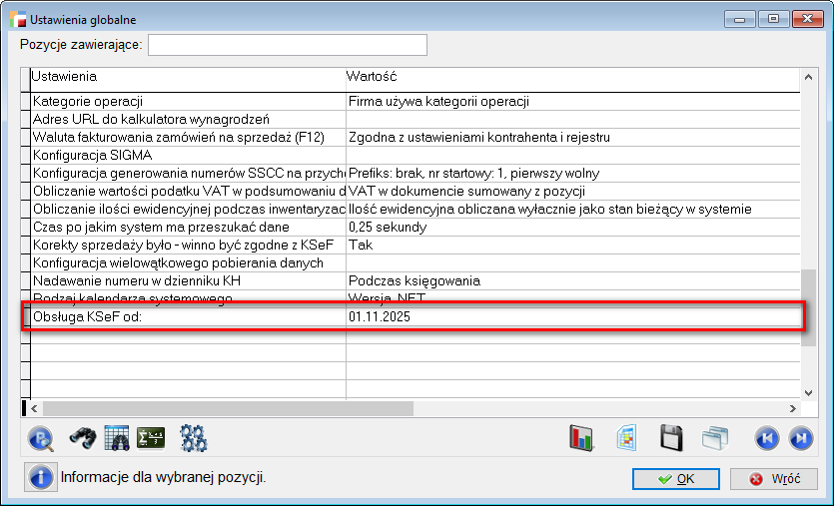Click the magnifier search icon in bottom toolbar
The width and height of the screenshot is (834, 506).
click(x=41, y=437)
